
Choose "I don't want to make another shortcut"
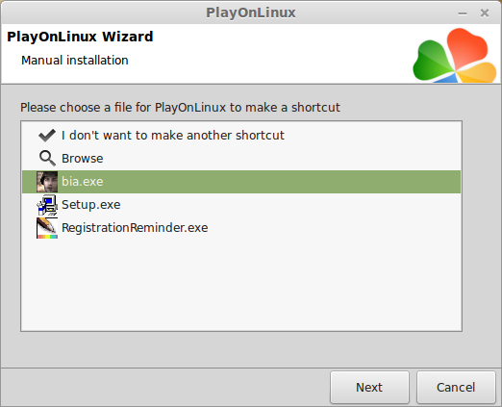(x=173, y=136)
